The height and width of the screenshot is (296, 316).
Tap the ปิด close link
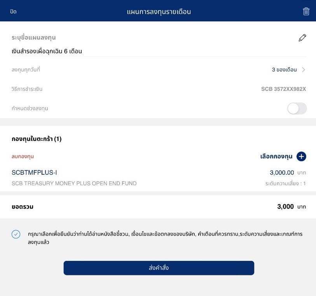click(13, 12)
